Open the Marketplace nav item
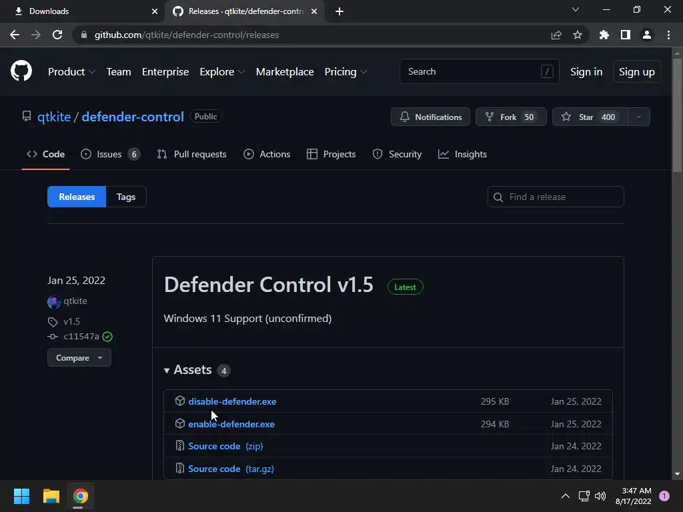683x512 pixels. click(285, 72)
